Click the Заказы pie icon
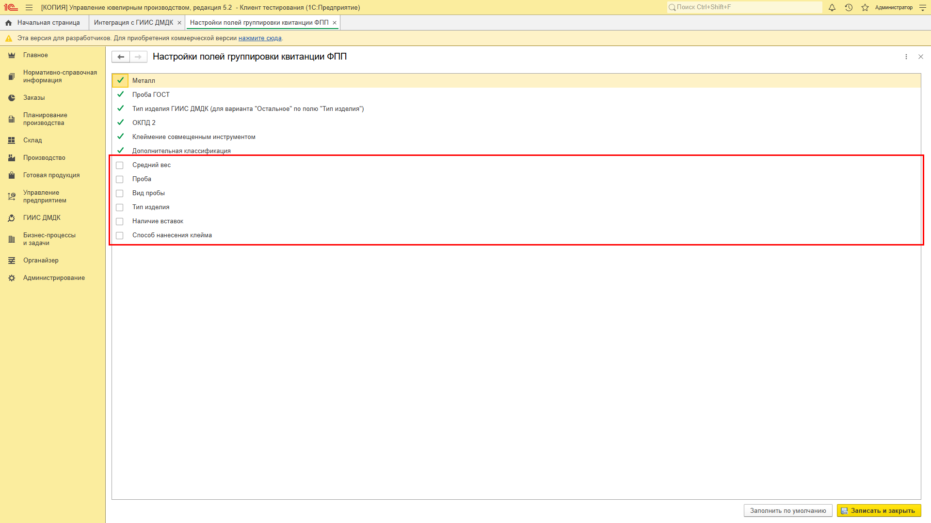The height and width of the screenshot is (523, 931). click(x=12, y=98)
